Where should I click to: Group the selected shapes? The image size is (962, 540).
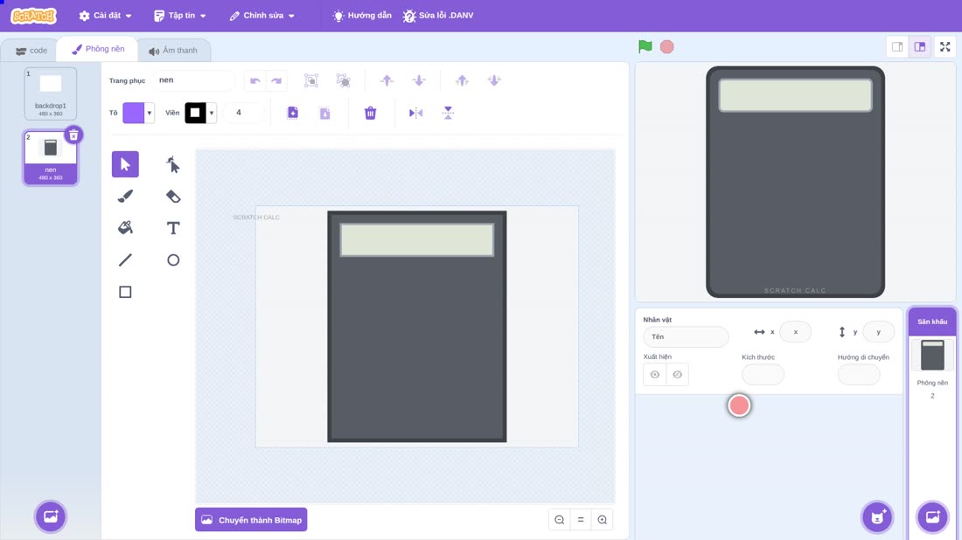tap(311, 80)
